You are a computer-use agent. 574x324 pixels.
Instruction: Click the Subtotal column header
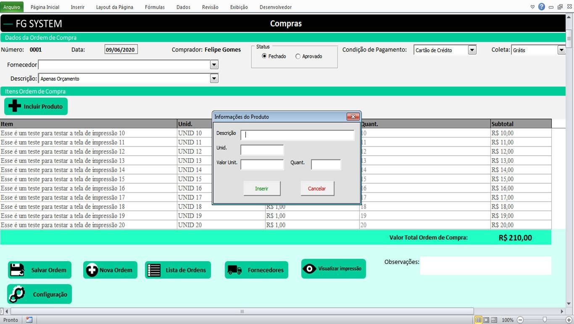521,124
